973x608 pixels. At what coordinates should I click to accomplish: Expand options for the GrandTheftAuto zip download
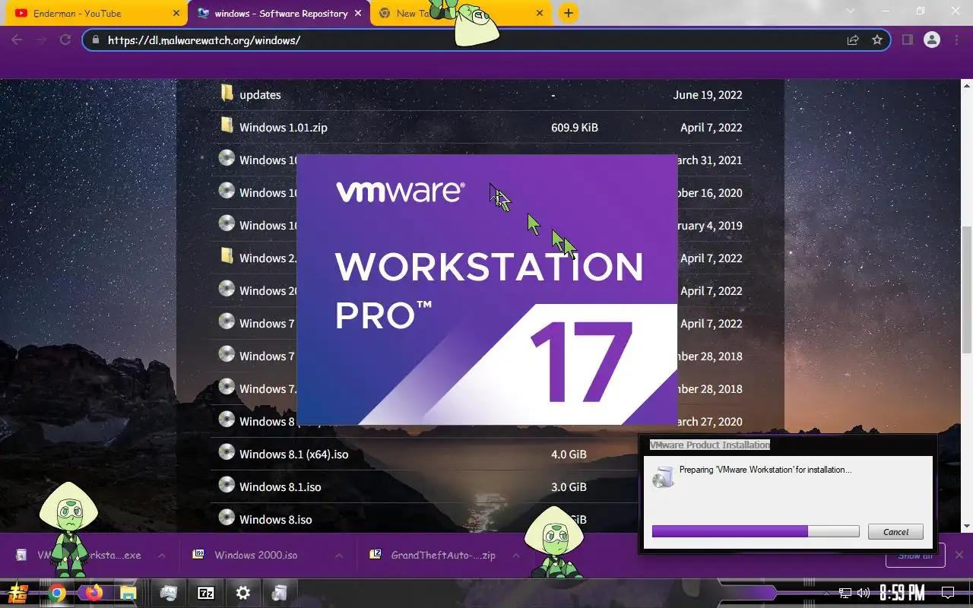[516, 556]
